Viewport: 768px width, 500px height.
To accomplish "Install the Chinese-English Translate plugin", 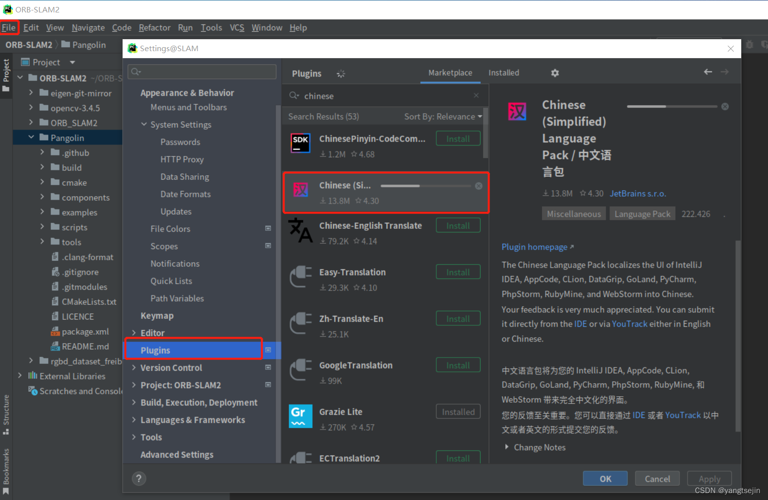I will [458, 225].
